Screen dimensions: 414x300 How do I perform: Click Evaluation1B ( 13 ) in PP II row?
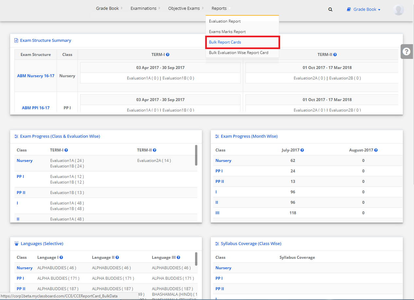click(x=67, y=193)
